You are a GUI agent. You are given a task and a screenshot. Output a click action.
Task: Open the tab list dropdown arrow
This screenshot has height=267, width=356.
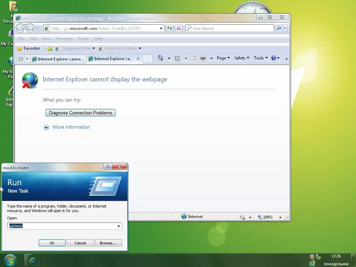(27, 59)
